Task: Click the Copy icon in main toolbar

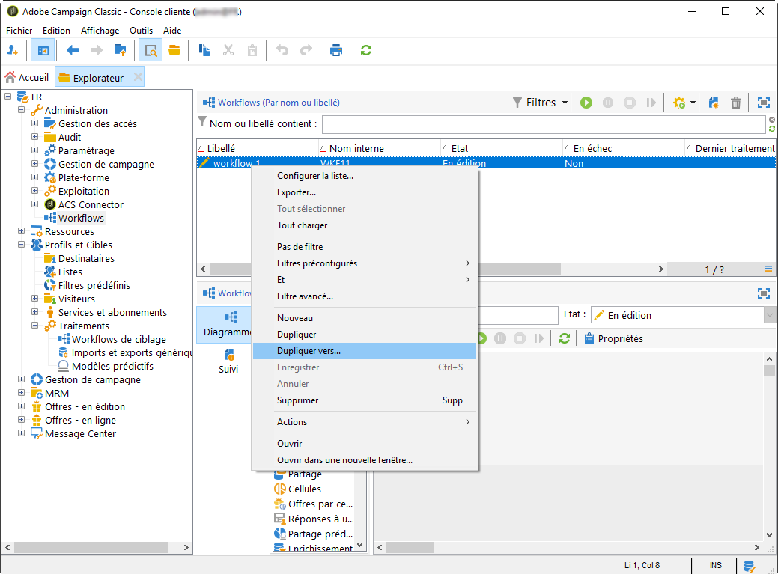Action: [204, 50]
